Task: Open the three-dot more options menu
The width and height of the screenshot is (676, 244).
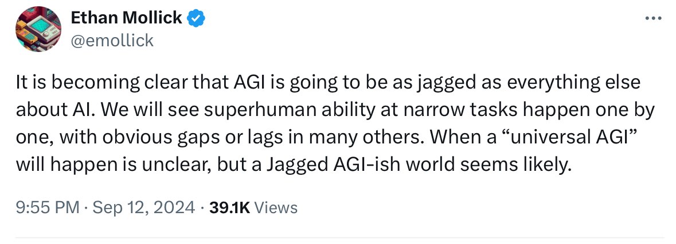Action: [x=654, y=18]
